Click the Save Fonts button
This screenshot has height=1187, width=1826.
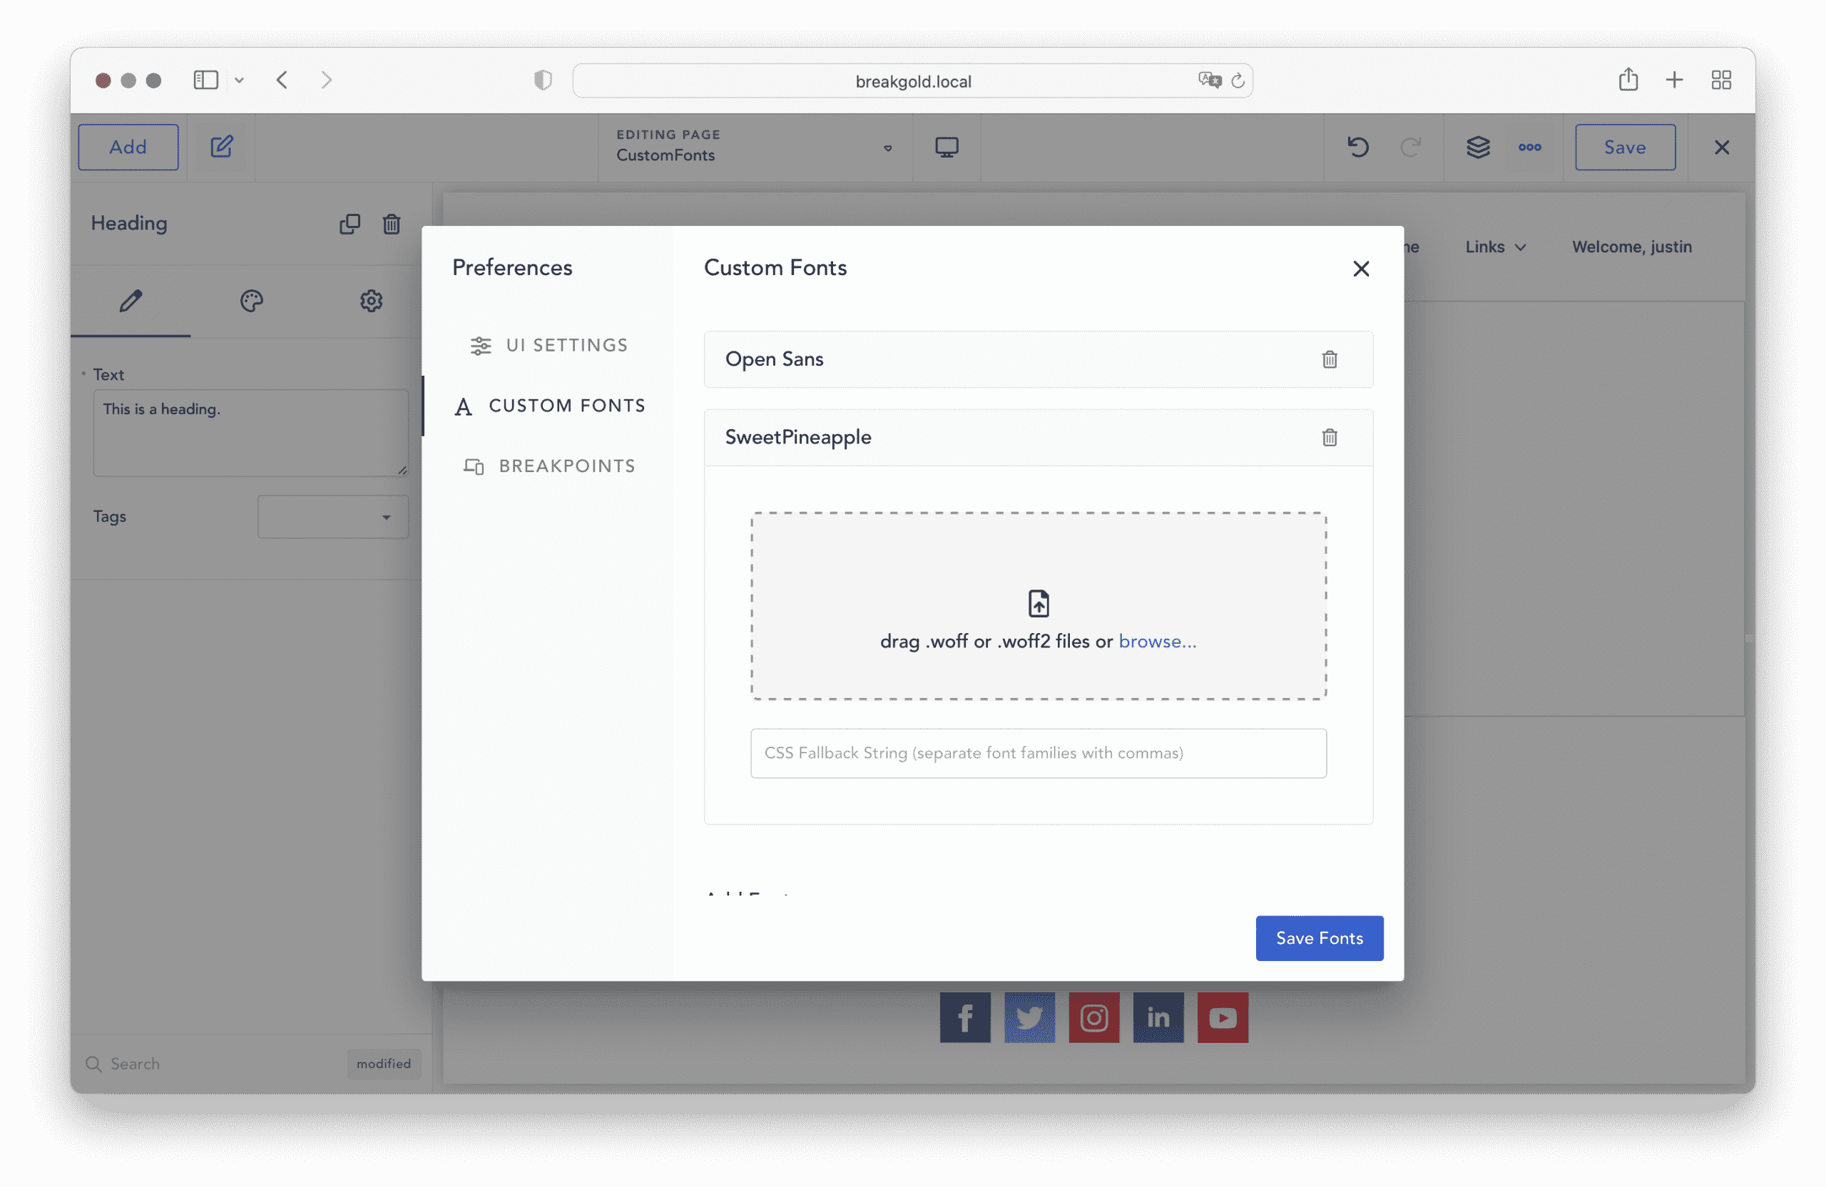[1319, 937]
